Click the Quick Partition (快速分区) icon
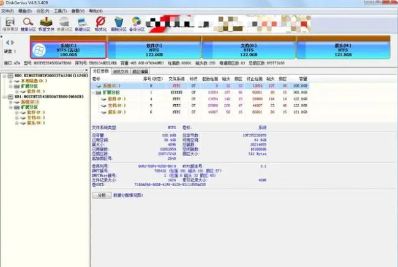Screen dimensions: 398x267 64,23
